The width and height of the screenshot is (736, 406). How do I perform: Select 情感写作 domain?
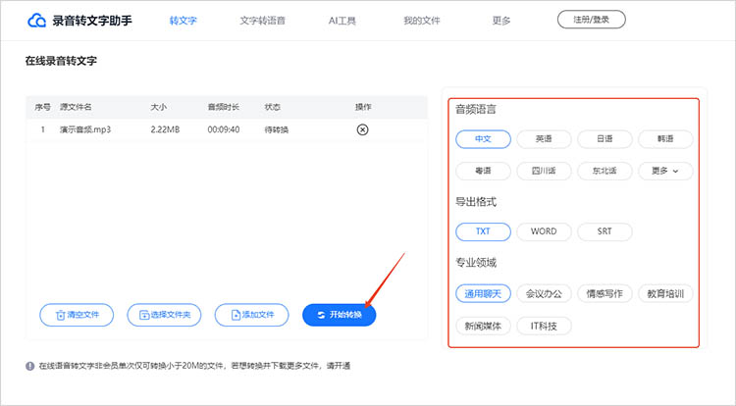tap(605, 294)
